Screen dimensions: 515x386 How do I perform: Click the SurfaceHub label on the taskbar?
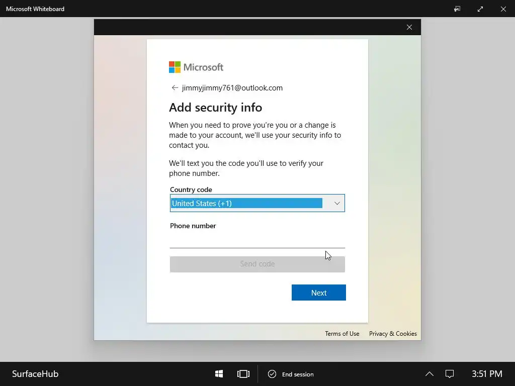(x=35, y=374)
